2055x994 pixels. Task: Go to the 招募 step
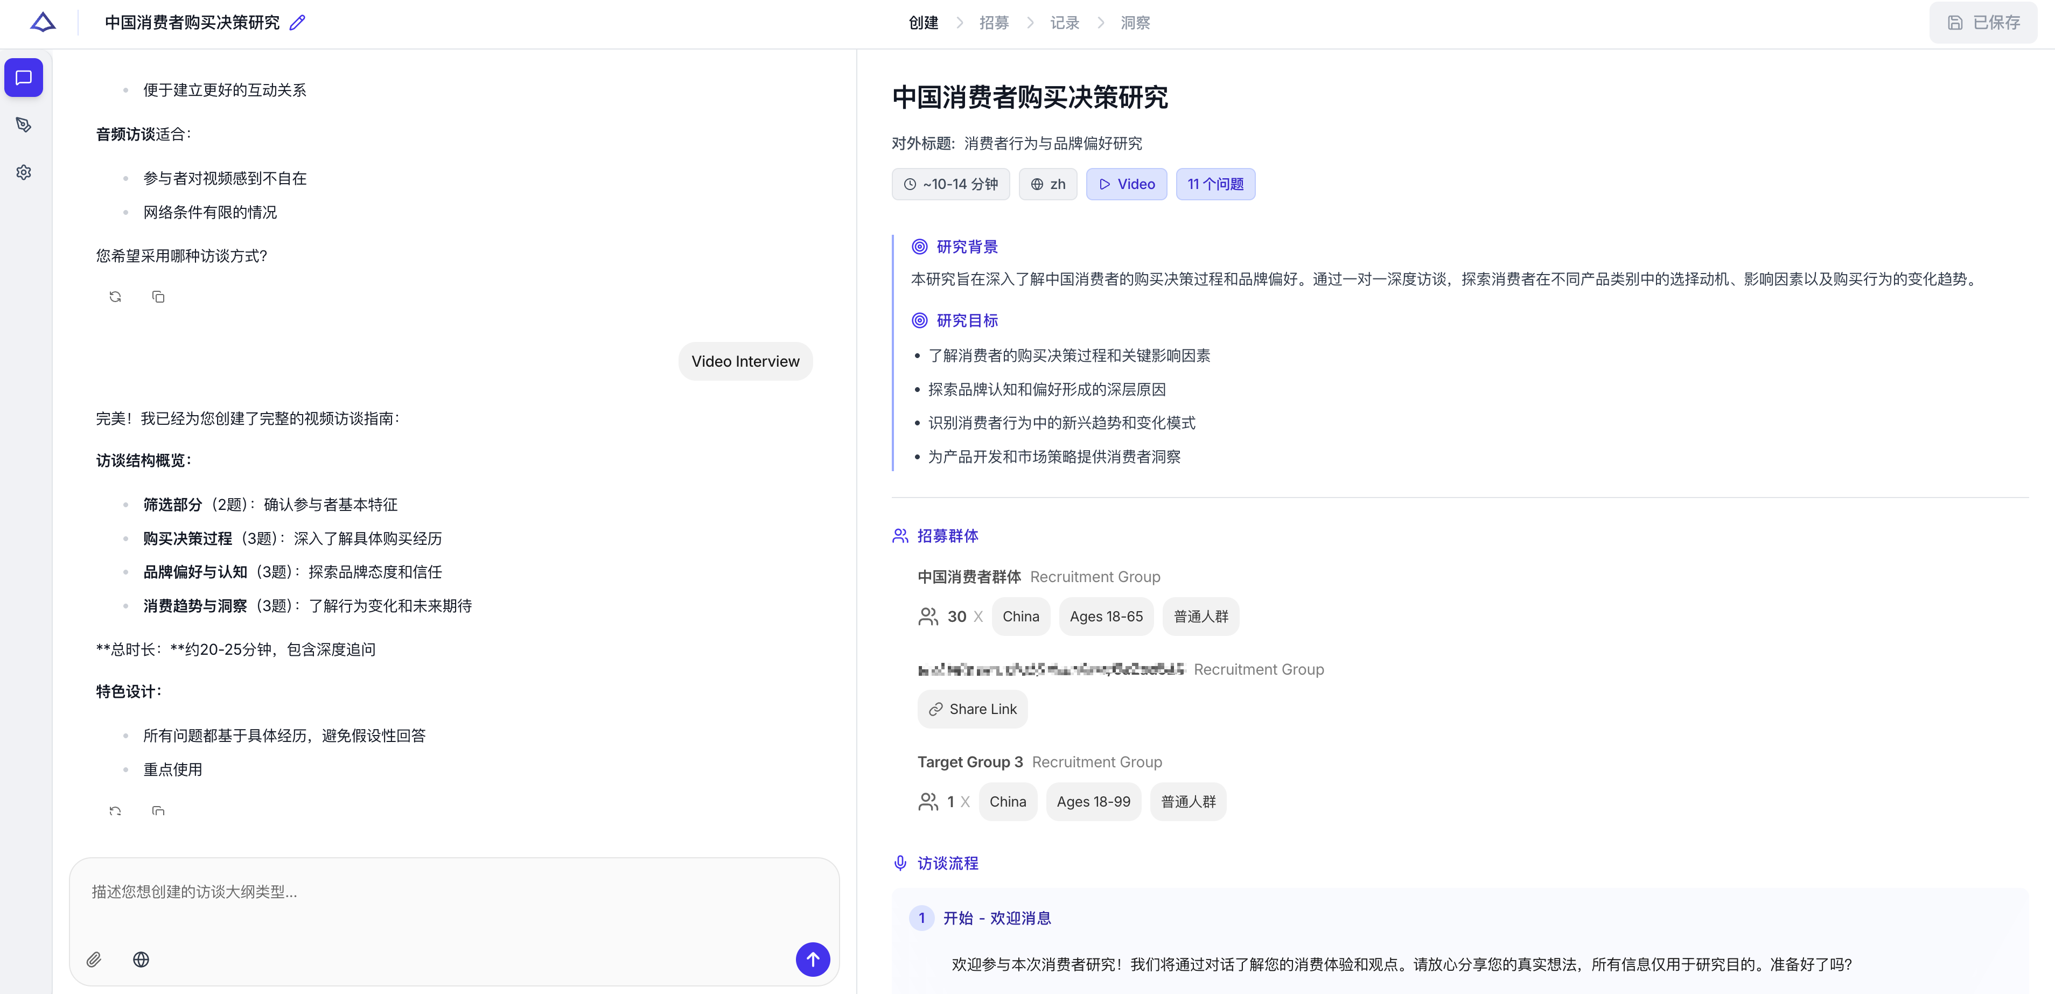(x=994, y=23)
